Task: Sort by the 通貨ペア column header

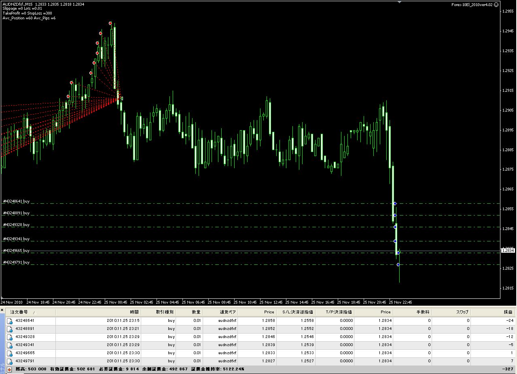Action: click(x=221, y=312)
